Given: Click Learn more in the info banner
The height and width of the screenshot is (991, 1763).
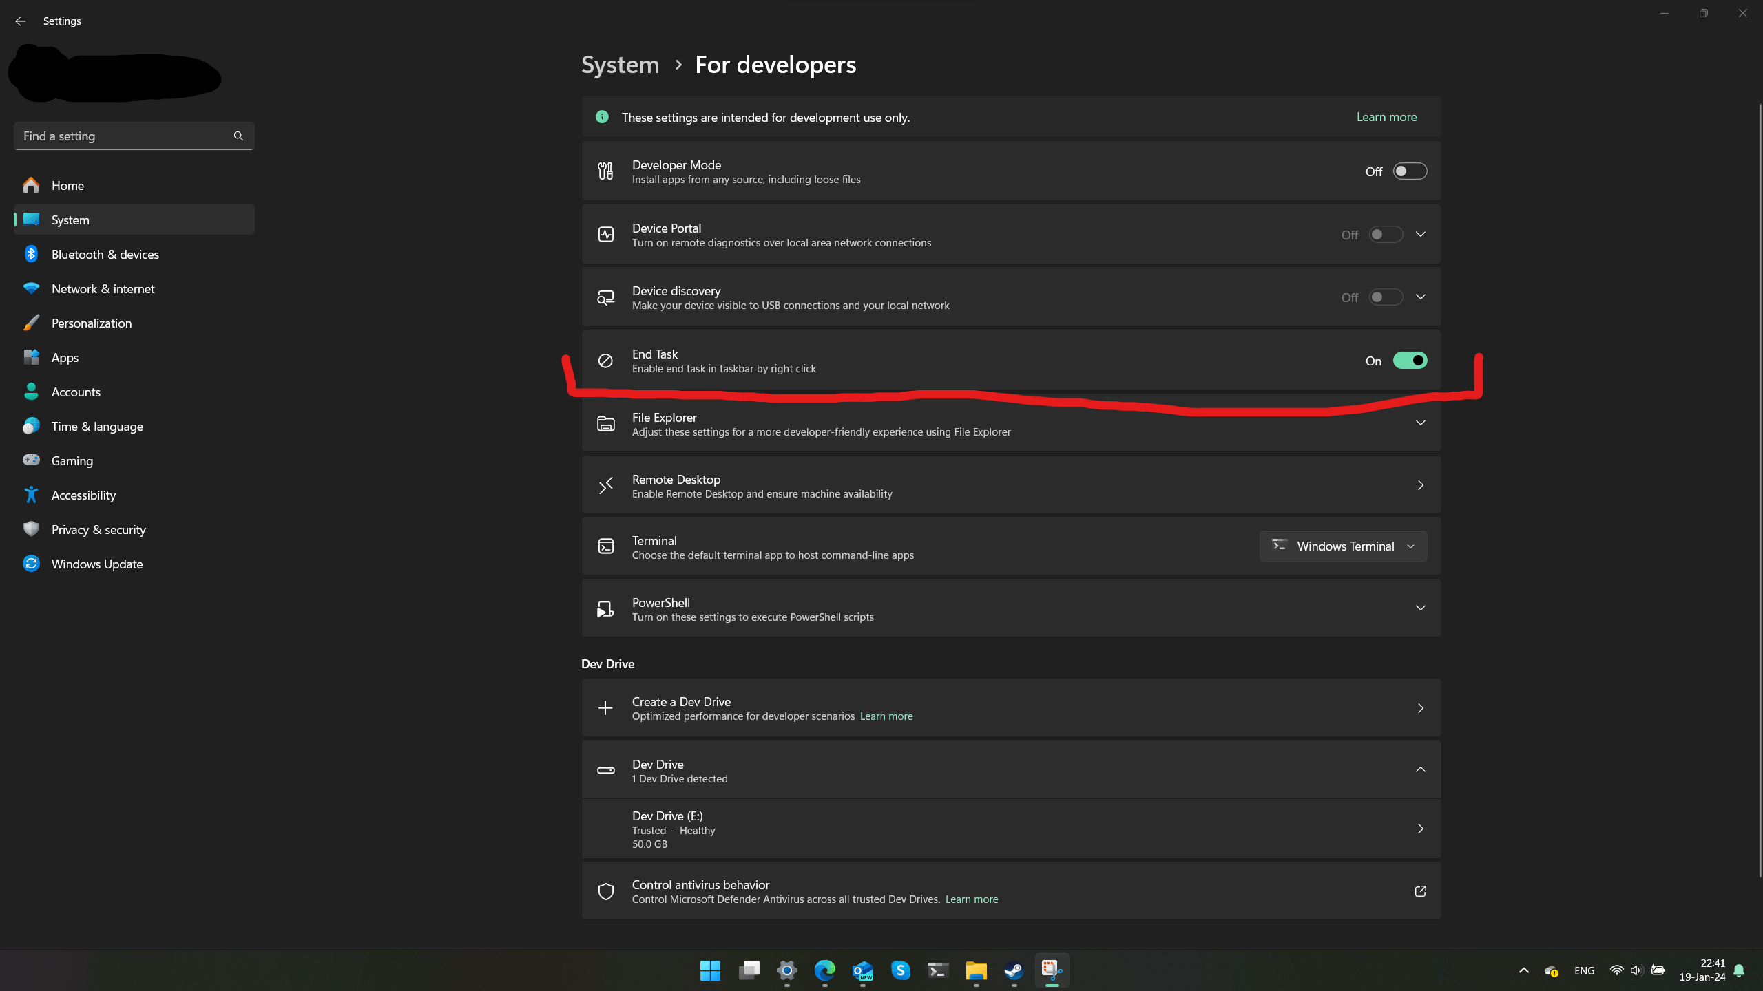Looking at the screenshot, I should 1386,117.
